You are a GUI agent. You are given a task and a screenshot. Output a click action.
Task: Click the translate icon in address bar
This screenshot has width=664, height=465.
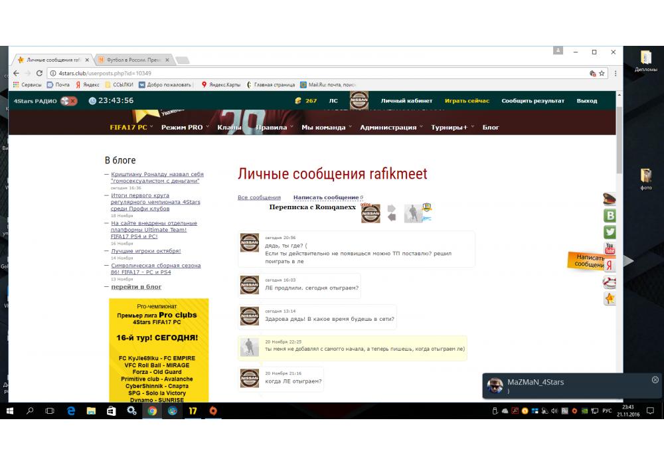click(592, 73)
